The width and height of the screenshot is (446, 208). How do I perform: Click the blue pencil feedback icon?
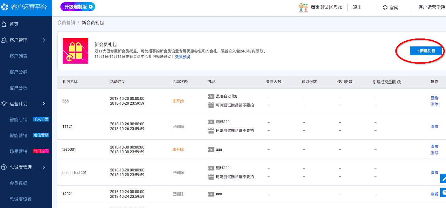click(x=443, y=179)
